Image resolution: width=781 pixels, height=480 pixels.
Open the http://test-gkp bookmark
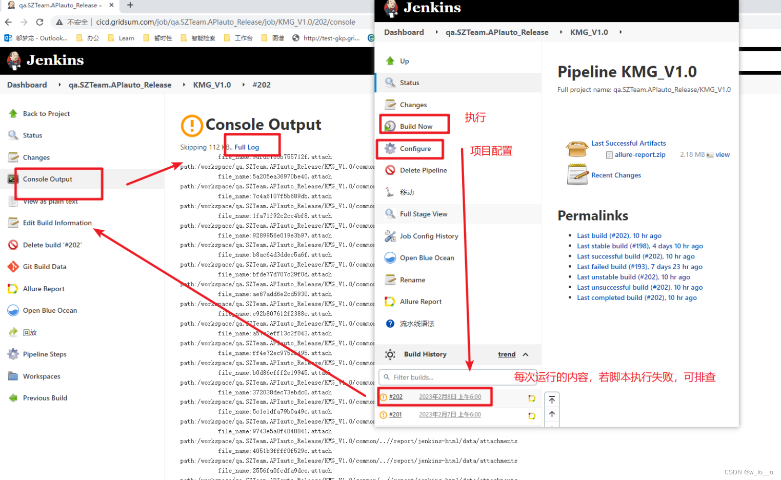point(326,38)
